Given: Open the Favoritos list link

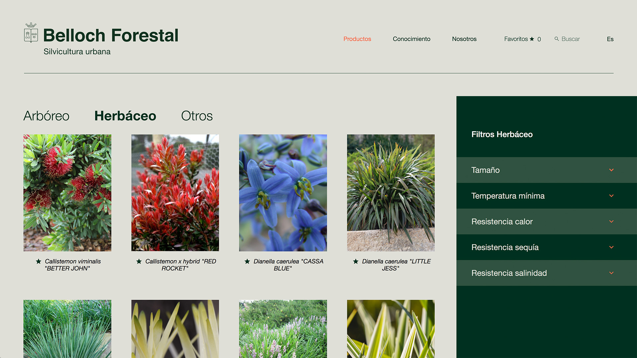Looking at the screenshot, I should pos(516,39).
